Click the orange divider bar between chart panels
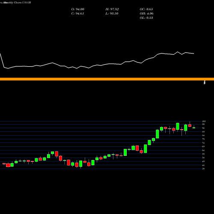This screenshot has height=214, width=214. 107,79
